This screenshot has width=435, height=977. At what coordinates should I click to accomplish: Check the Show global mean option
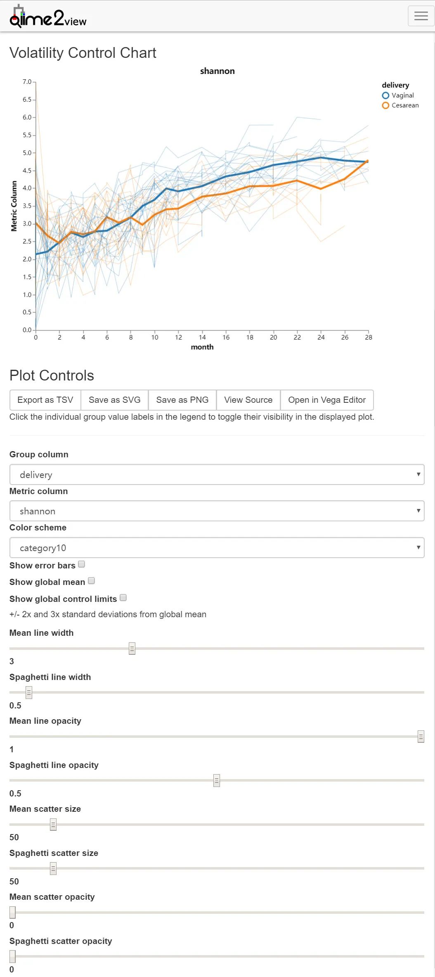(92, 581)
